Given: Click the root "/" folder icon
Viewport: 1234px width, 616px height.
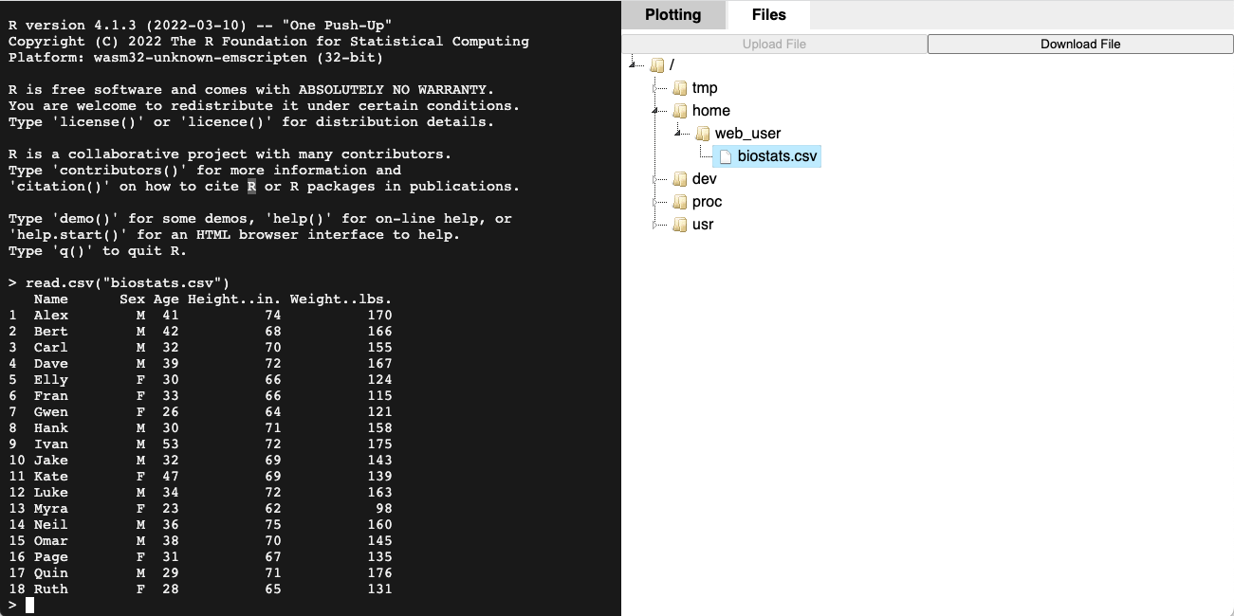Looking at the screenshot, I should coord(657,65).
